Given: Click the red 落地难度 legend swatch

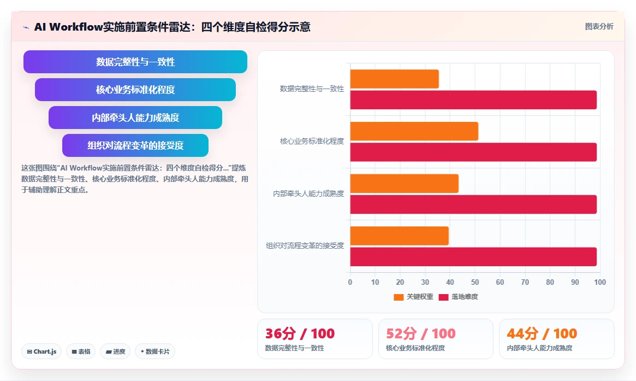Looking at the screenshot, I should (x=443, y=297).
